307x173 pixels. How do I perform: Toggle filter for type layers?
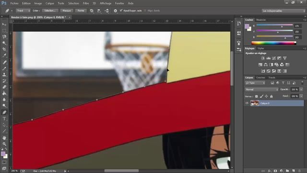point(283,83)
